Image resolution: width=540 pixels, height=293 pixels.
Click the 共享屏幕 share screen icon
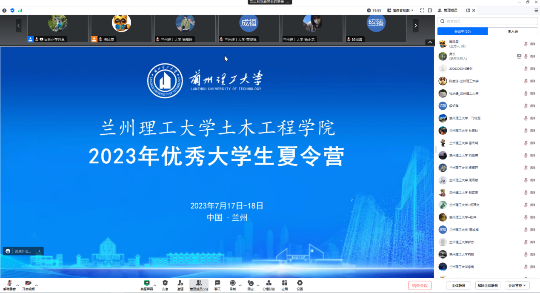point(147,284)
